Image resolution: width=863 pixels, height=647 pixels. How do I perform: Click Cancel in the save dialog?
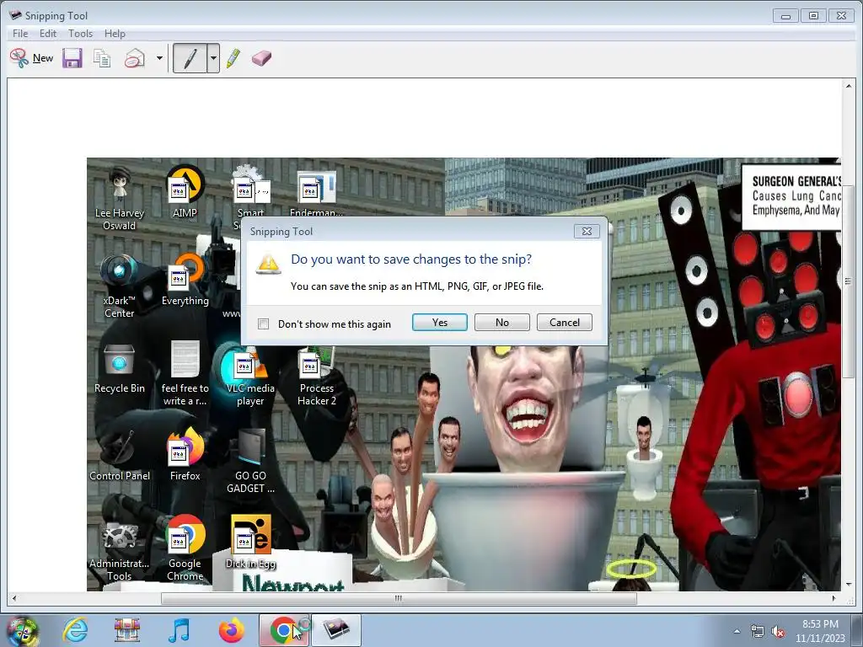pyautogui.click(x=564, y=323)
